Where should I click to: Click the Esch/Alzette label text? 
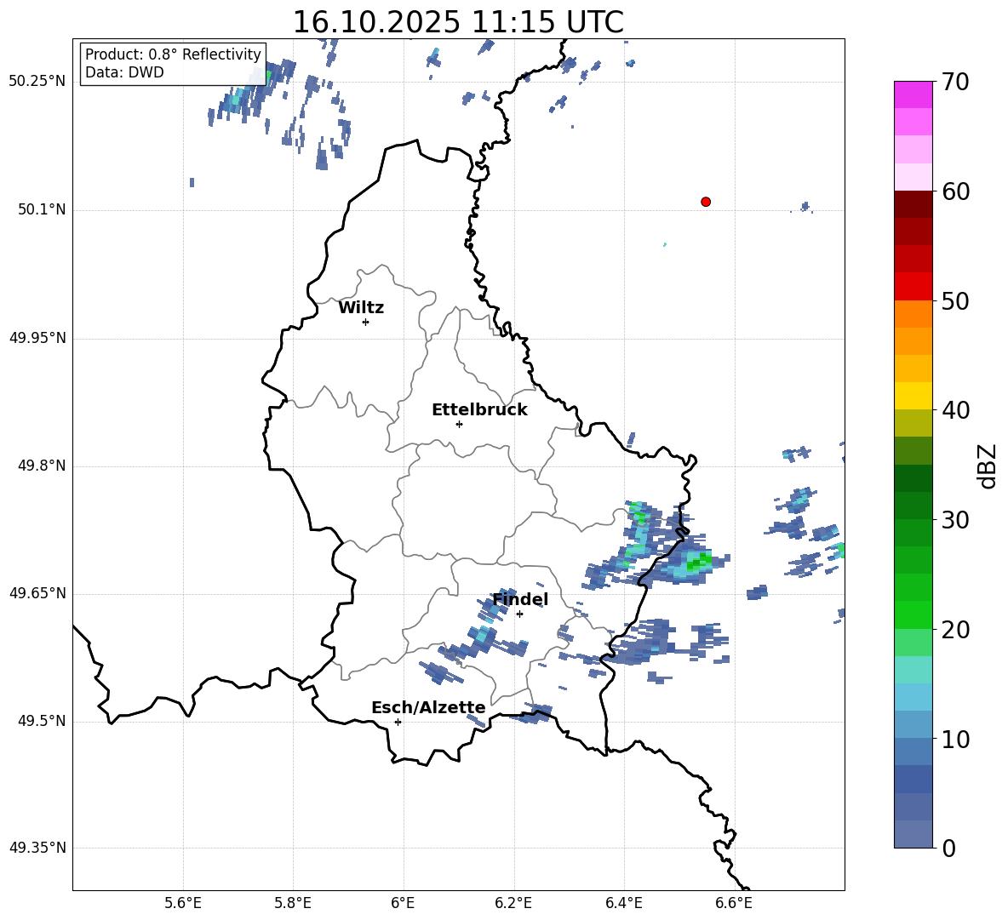click(428, 708)
